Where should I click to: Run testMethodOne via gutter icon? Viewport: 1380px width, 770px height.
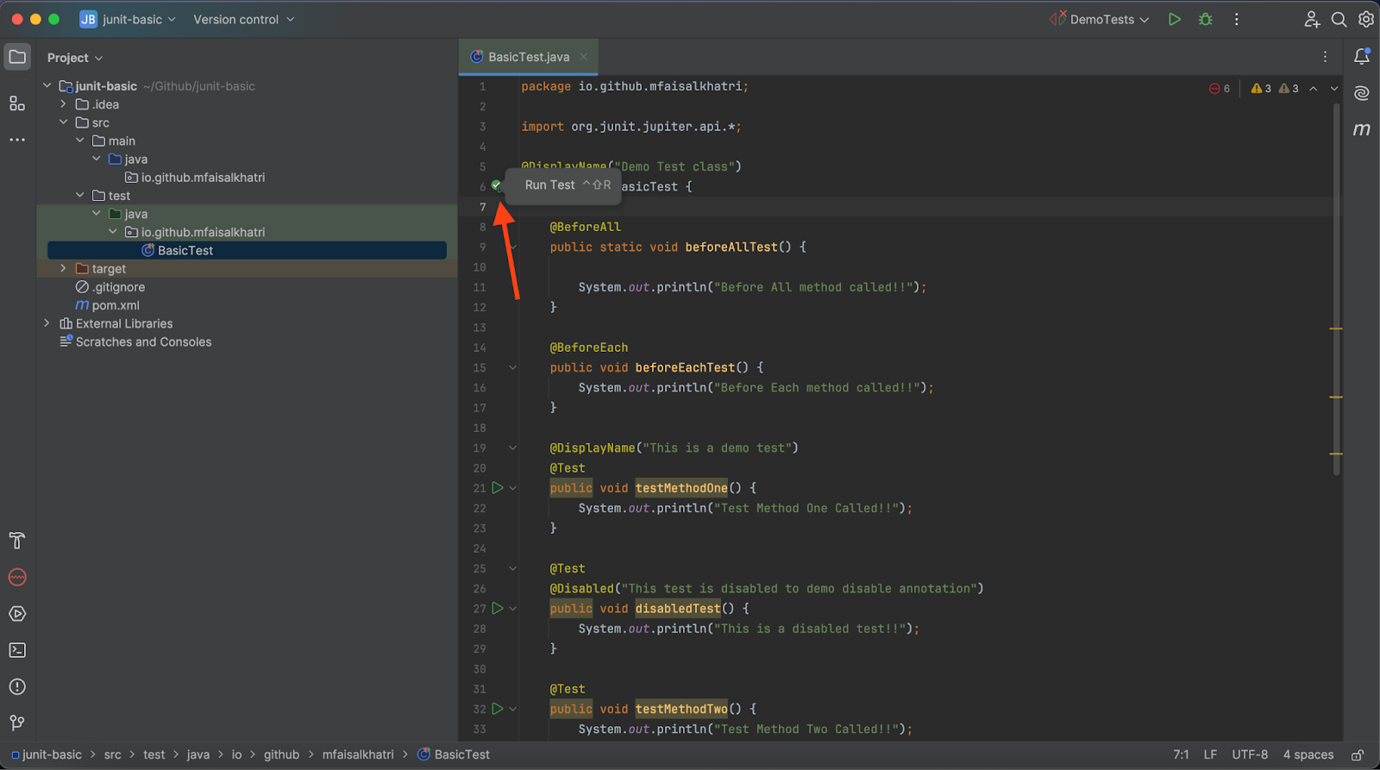click(498, 488)
